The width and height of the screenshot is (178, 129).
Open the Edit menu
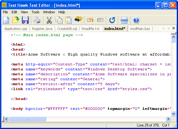point(14,12)
